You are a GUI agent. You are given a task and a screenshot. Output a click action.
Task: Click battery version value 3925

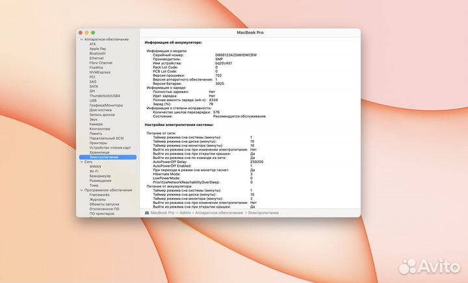pyautogui.click(x=220, y=84)
